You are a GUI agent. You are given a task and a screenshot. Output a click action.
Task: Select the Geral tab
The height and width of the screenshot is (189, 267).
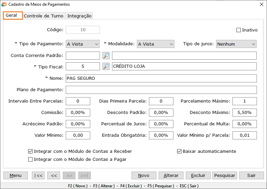[x=12, y=15]
